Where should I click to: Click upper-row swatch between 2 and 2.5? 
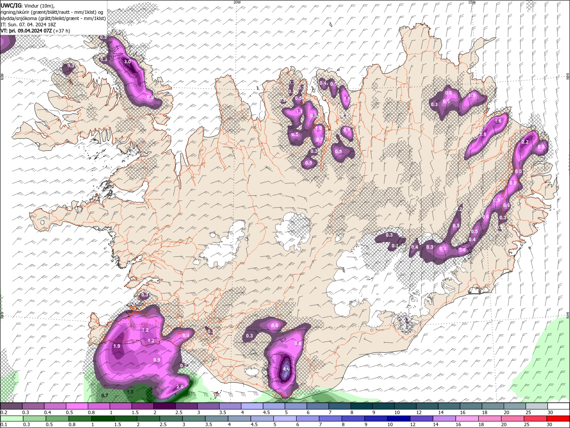(x=164, y=406)
